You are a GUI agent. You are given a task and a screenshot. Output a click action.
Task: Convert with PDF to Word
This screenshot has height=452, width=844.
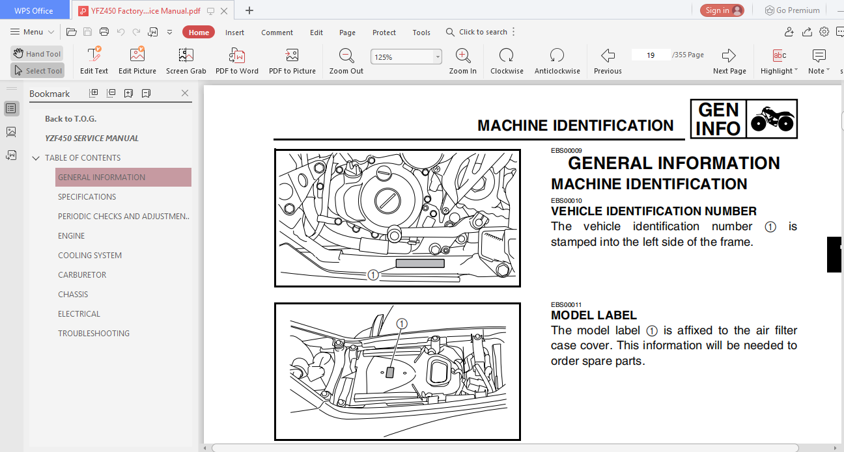coord(237,61)
